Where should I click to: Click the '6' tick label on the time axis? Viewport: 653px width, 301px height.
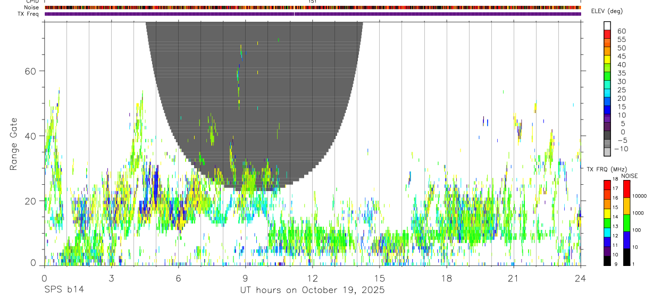point(179,278)
